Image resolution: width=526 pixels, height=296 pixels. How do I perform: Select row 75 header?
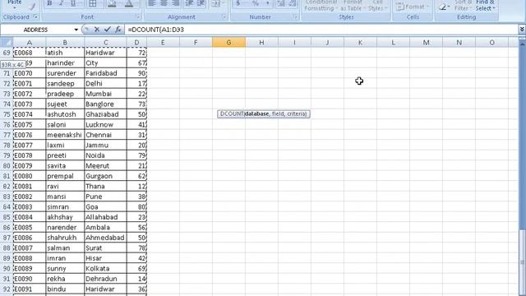pos(7,114)
